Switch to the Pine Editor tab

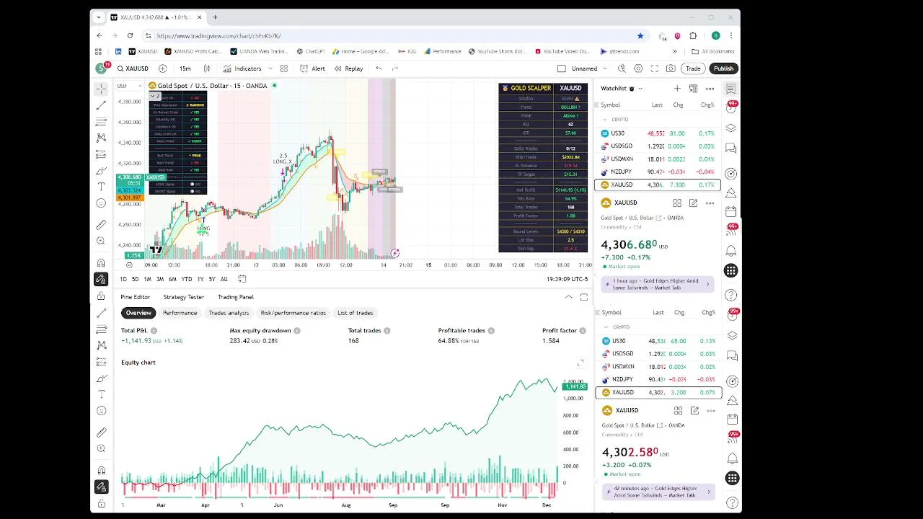click(136, 297)
